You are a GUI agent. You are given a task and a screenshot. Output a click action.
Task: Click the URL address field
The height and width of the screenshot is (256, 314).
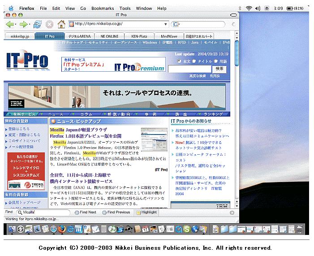coord(119,24)
